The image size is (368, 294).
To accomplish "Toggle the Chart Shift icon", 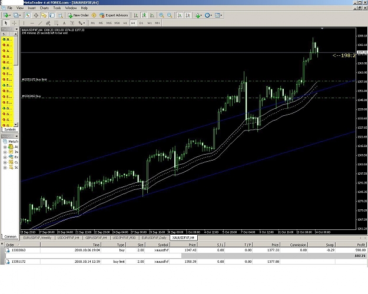I will 187,15.
